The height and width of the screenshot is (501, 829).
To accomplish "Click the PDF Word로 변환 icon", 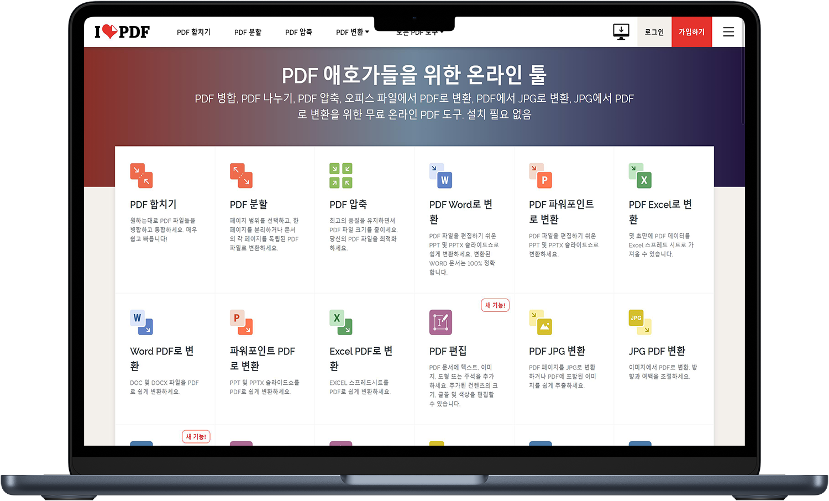I will pyautogui.click(x=440, y=175).
